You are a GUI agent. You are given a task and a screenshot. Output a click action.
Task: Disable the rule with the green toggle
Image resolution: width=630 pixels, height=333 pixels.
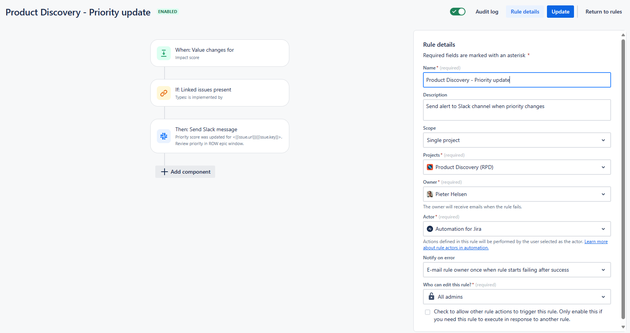click(458, 12)
